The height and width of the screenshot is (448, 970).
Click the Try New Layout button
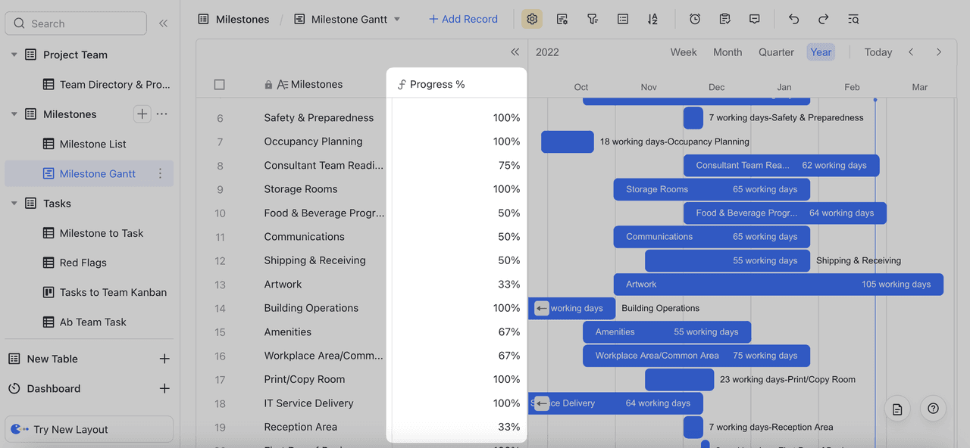[89, 429]
